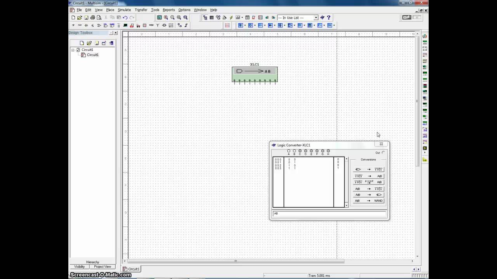This screenshot has width=497, height=279.
Task: Open the spreadsheet view icon
Action: pos(212,17)
